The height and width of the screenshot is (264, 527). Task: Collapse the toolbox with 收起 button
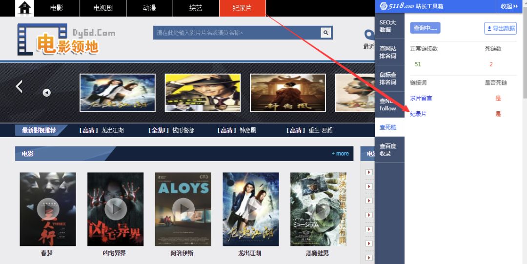509,6
